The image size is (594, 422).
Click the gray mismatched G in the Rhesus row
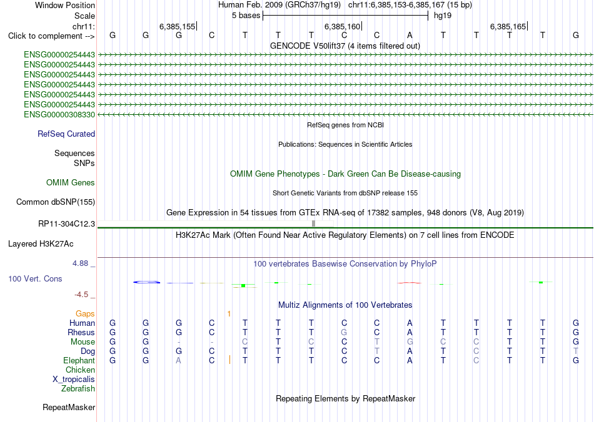(344, 332)
